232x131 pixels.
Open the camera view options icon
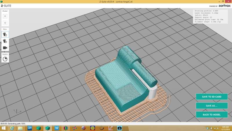tap(5, 48)
